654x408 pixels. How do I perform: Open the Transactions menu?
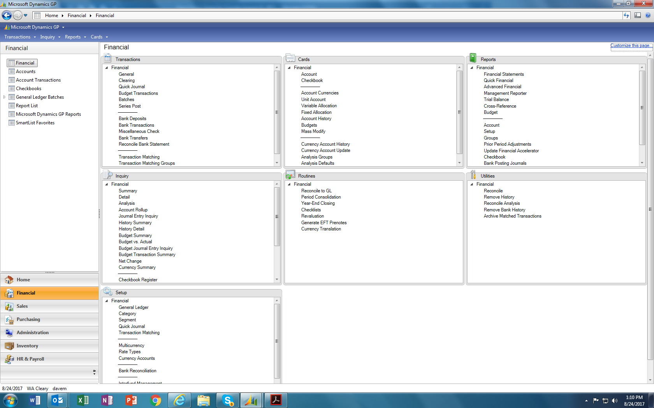point(20,37)
